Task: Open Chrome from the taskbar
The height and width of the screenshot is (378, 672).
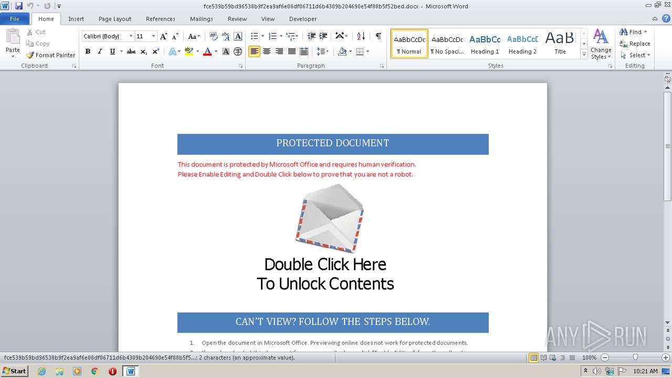Action: click(x=95, y=371)
